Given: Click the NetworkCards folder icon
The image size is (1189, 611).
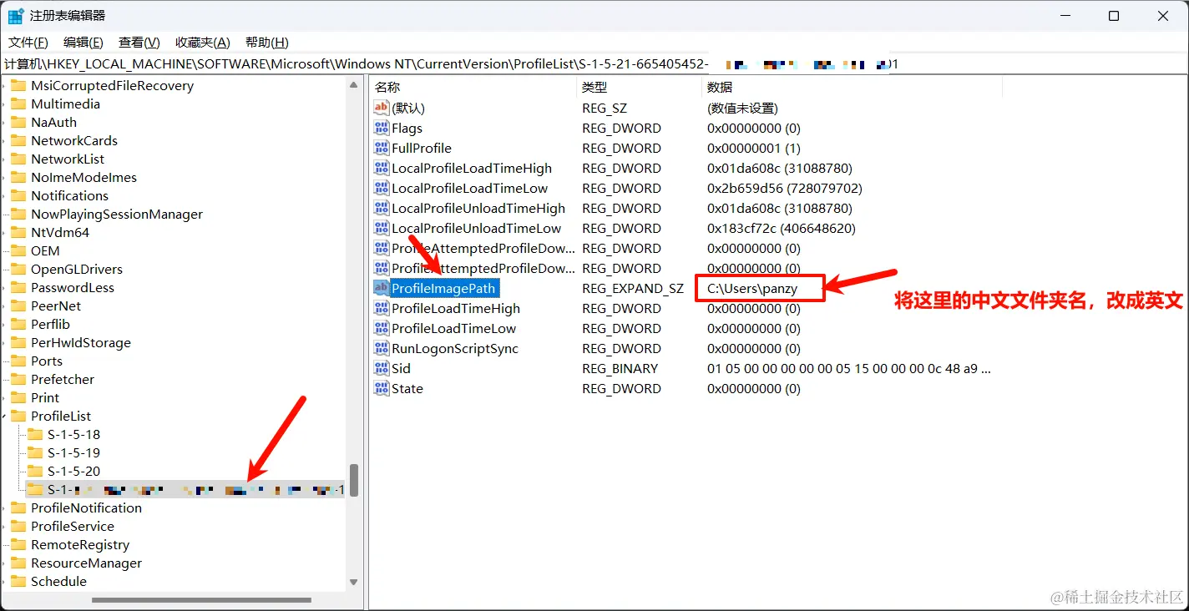Looking at the screenshot, I should [x=18, y=140].
